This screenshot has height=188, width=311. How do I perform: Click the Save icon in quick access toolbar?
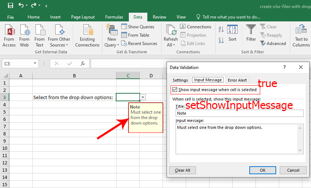point(10,5)
